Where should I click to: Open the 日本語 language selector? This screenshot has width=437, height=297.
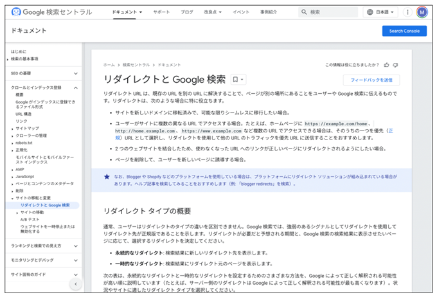380,12
